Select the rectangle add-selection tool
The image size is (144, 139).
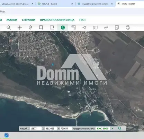[41, 27]
